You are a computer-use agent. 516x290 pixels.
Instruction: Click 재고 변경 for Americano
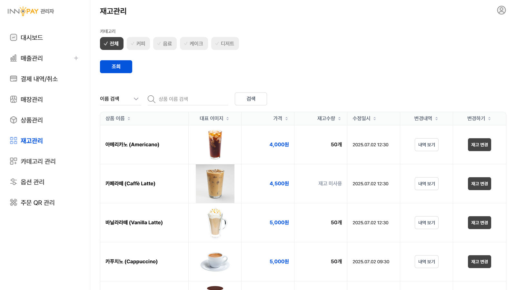pos(479,145)
